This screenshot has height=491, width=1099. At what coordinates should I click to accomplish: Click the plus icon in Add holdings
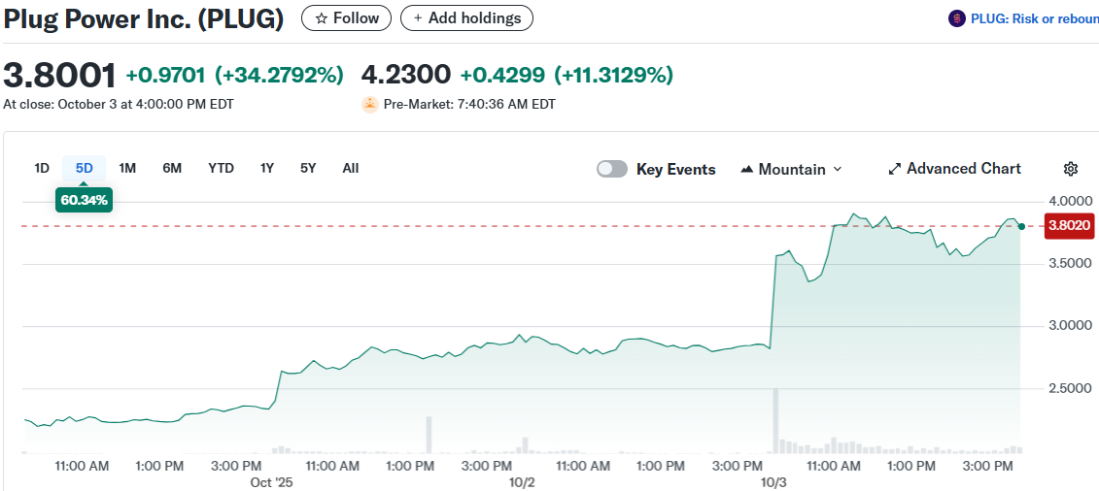tap(418, 18)
